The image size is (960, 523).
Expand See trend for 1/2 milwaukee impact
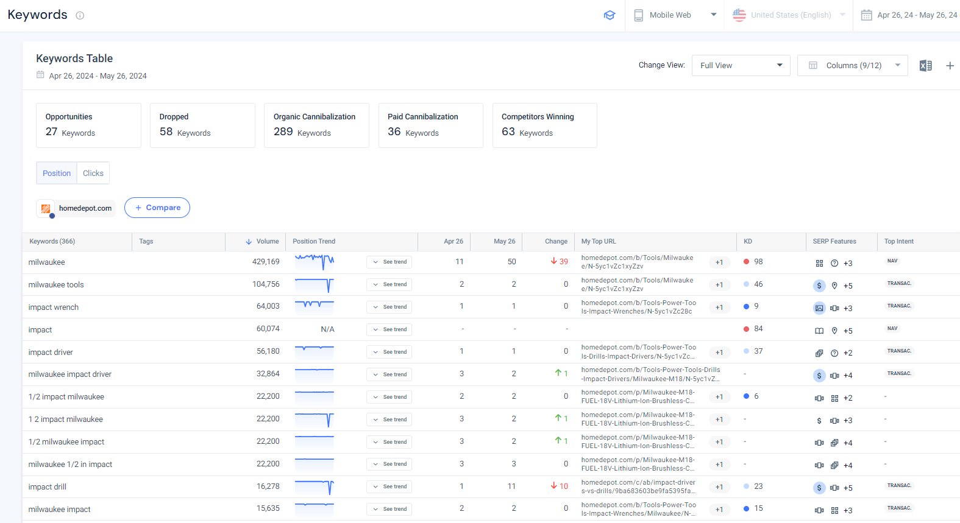click(x=389, y=442)
